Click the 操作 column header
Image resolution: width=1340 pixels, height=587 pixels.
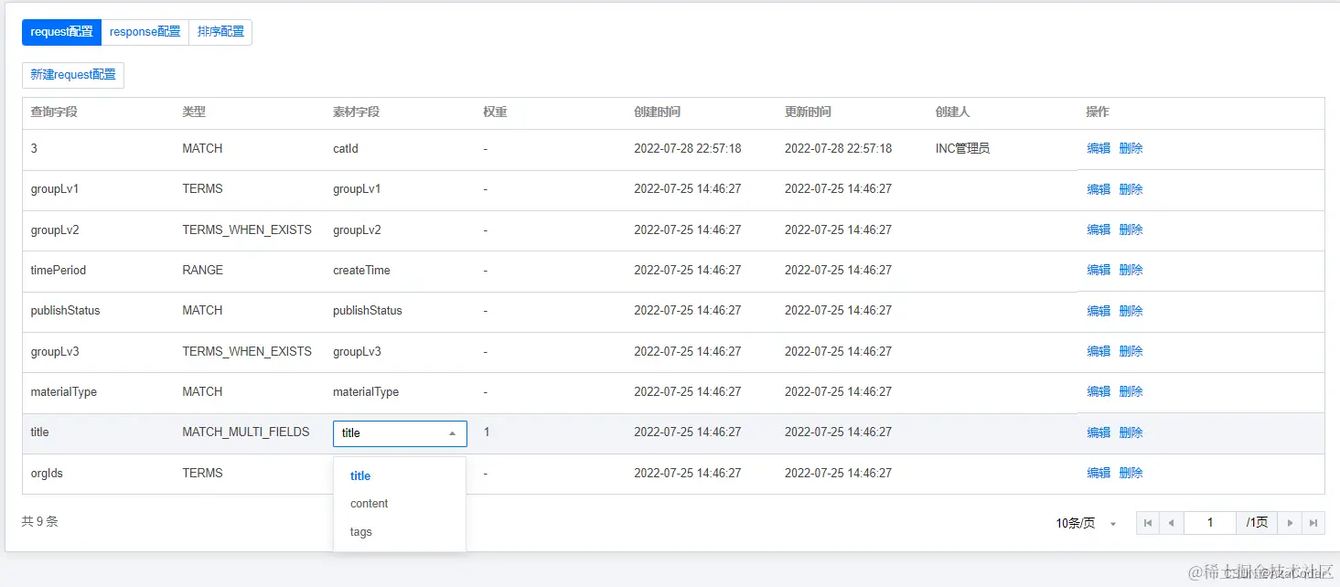click(1098, 112)
